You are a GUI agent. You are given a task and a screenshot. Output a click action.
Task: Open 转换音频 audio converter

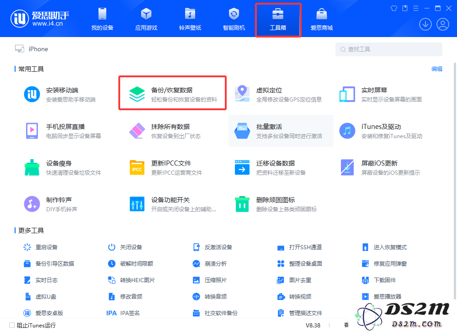pos(210,297)
